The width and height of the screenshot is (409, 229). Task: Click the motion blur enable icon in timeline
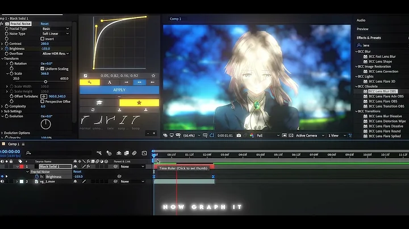134,153
